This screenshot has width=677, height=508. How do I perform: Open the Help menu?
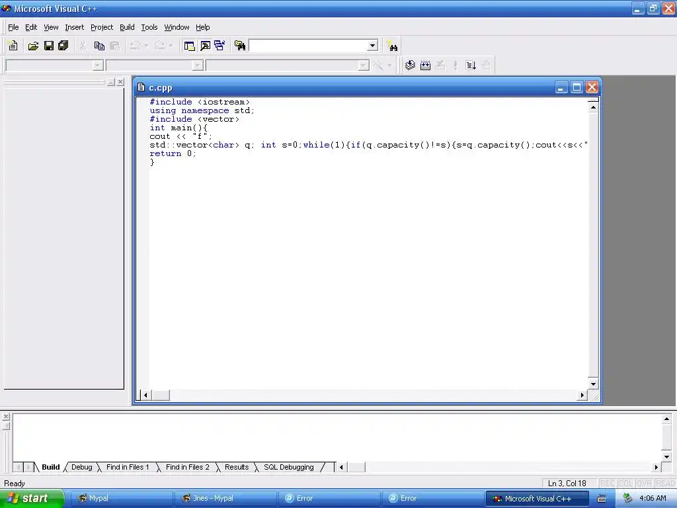202,27
